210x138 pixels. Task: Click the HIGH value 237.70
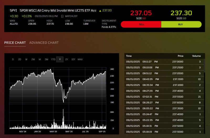(x=50, y=24)
